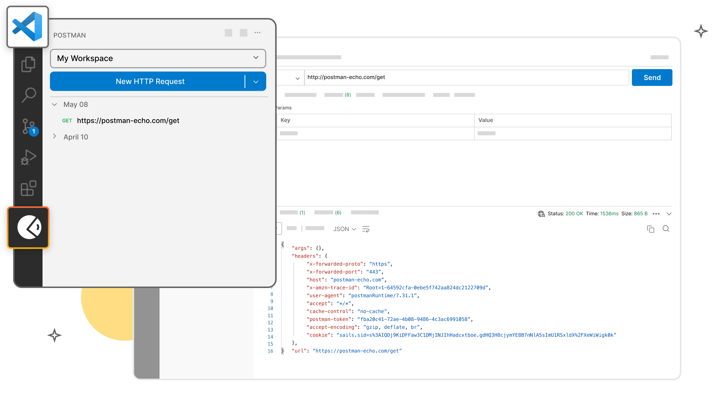The height and width of the screenshot is (395, 712).
Task: Click "cache-control" line in response
Action: 348,311
